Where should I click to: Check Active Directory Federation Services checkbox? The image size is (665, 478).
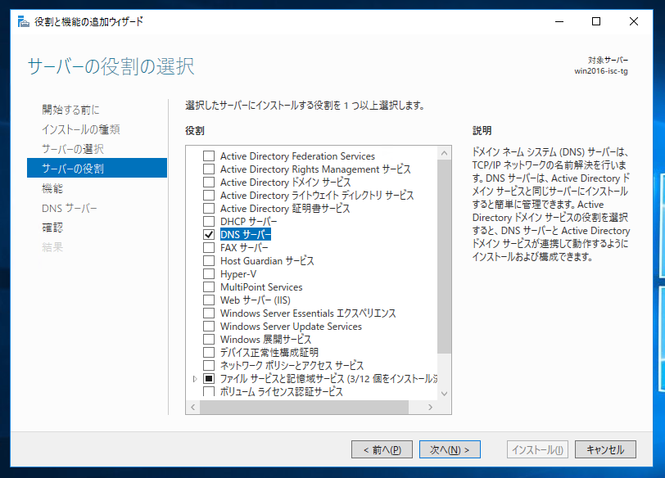[x=209, y=156]
